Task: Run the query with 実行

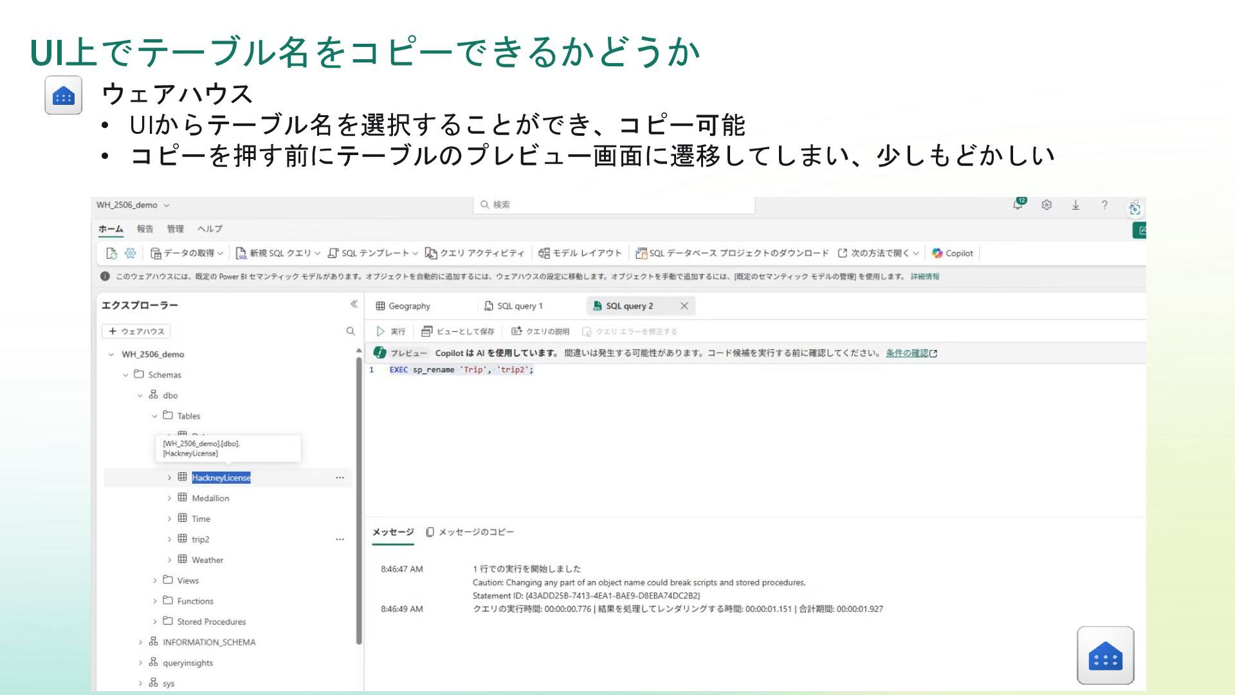Action: tap(391, 331)
